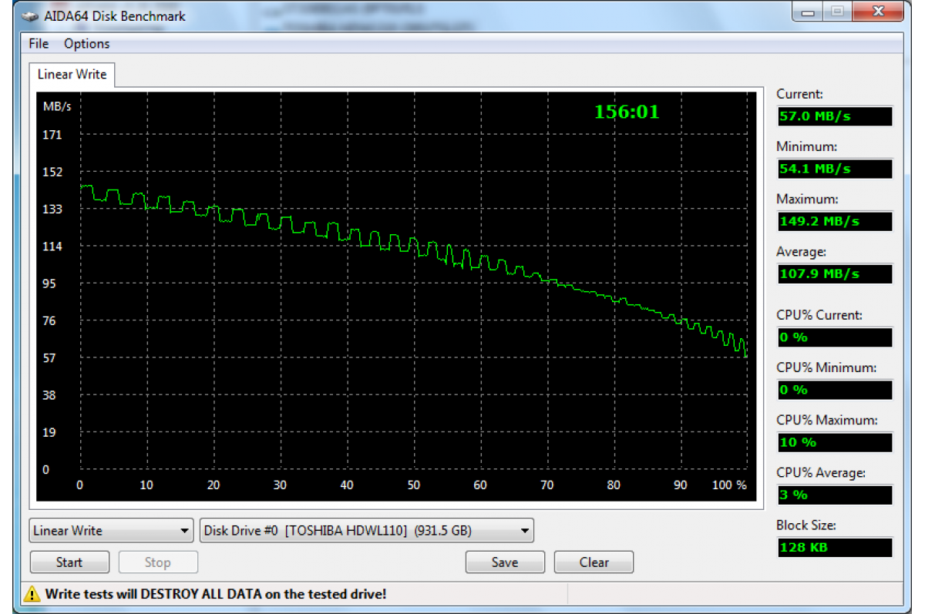Maximize the Disk Benchmark window
Image resolution: width=925 pixels, height=614 pixels.
click(837, 12)
